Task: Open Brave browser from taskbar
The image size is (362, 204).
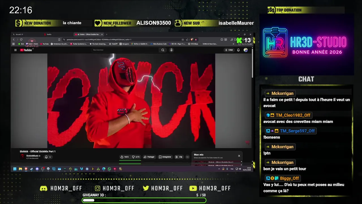Action: tap(26, 169)
